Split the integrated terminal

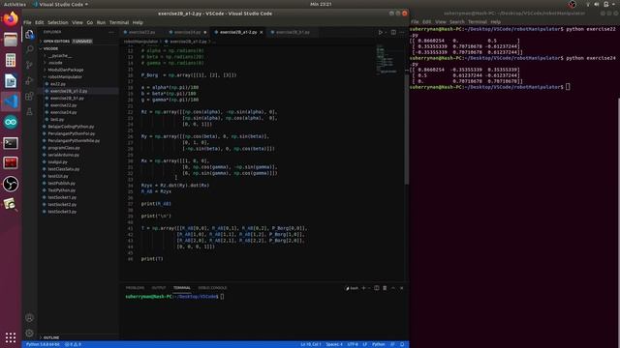point(377,288)
